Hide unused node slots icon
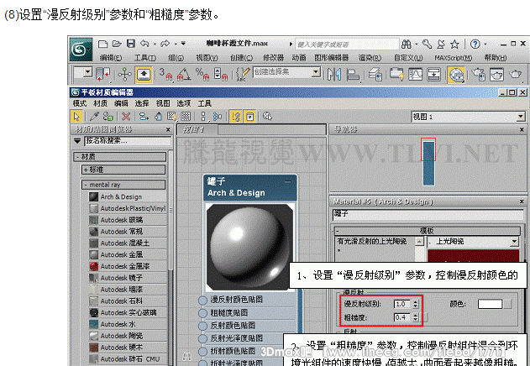This screenshot has height=366, width=530. (x=158, y=117)
